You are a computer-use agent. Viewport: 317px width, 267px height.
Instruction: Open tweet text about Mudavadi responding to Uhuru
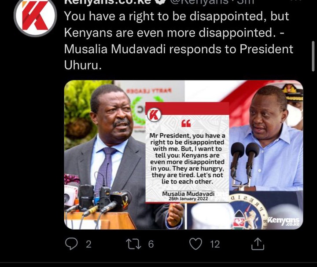[x=178, y=40]
